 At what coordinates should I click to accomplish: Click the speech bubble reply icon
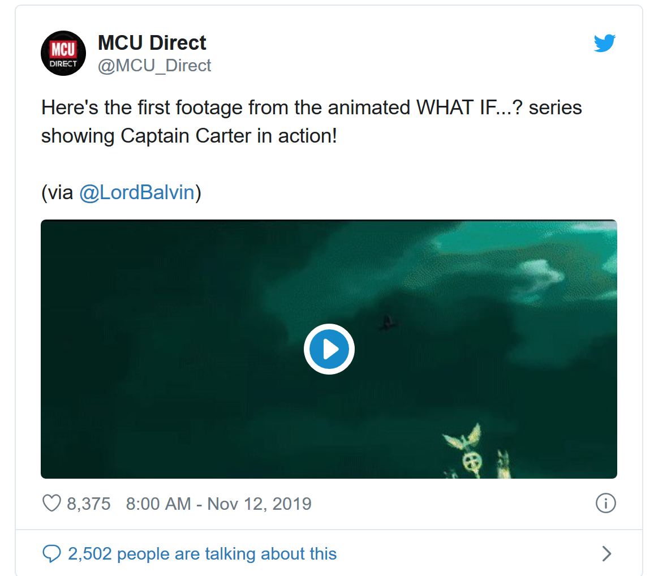click(x=51, y=553)
